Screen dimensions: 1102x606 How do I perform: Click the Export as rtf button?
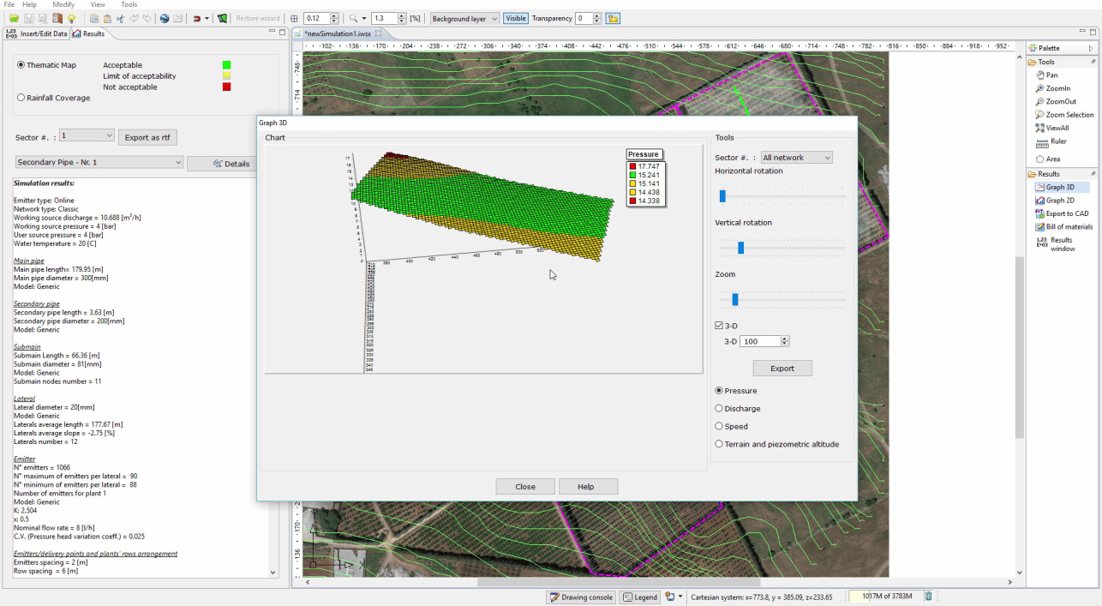point(147,137)
